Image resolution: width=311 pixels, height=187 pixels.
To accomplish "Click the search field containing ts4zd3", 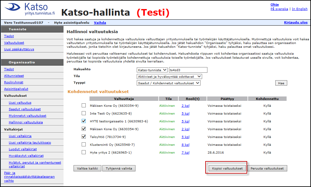I will pyautogui.click(x=188, y=70).
